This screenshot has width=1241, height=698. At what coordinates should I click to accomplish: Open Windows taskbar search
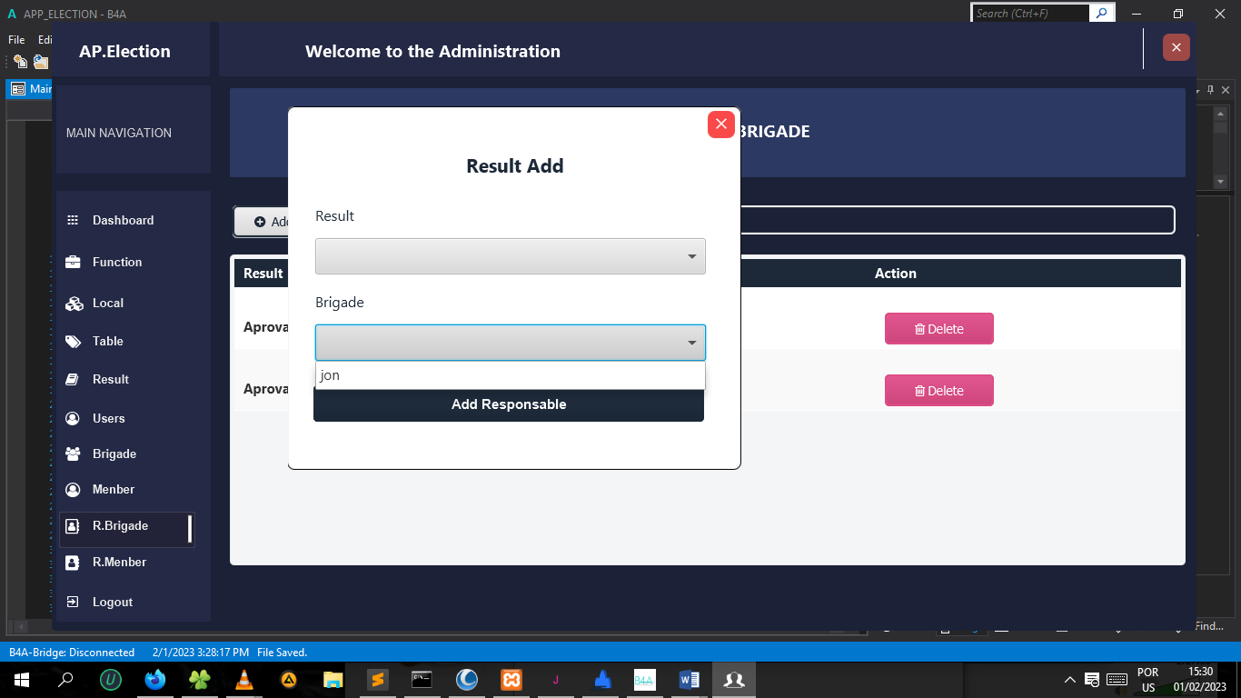(x=65, y=680)
